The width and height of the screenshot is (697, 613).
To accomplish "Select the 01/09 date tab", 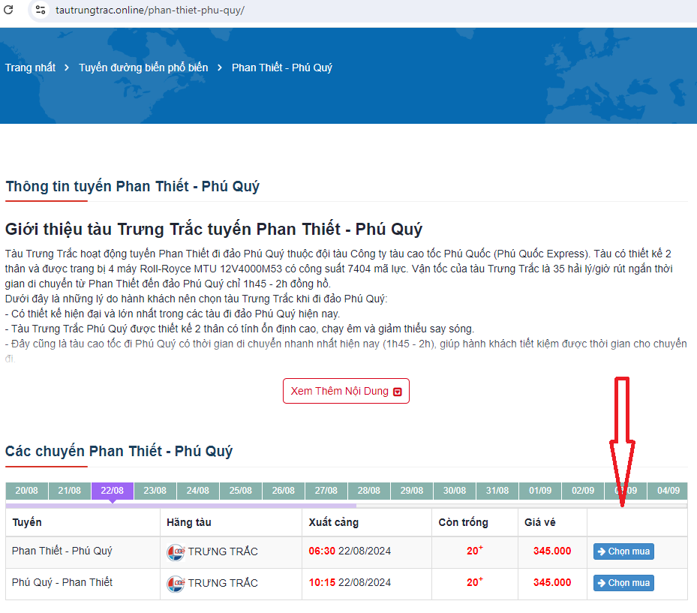I will coord(540,490).
